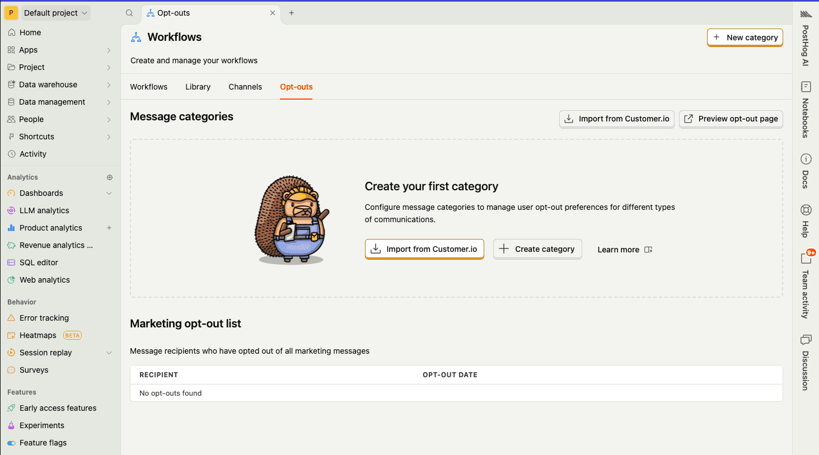Click the New category button
Viewport: 819px width, 455px height.
pos(745,37)
